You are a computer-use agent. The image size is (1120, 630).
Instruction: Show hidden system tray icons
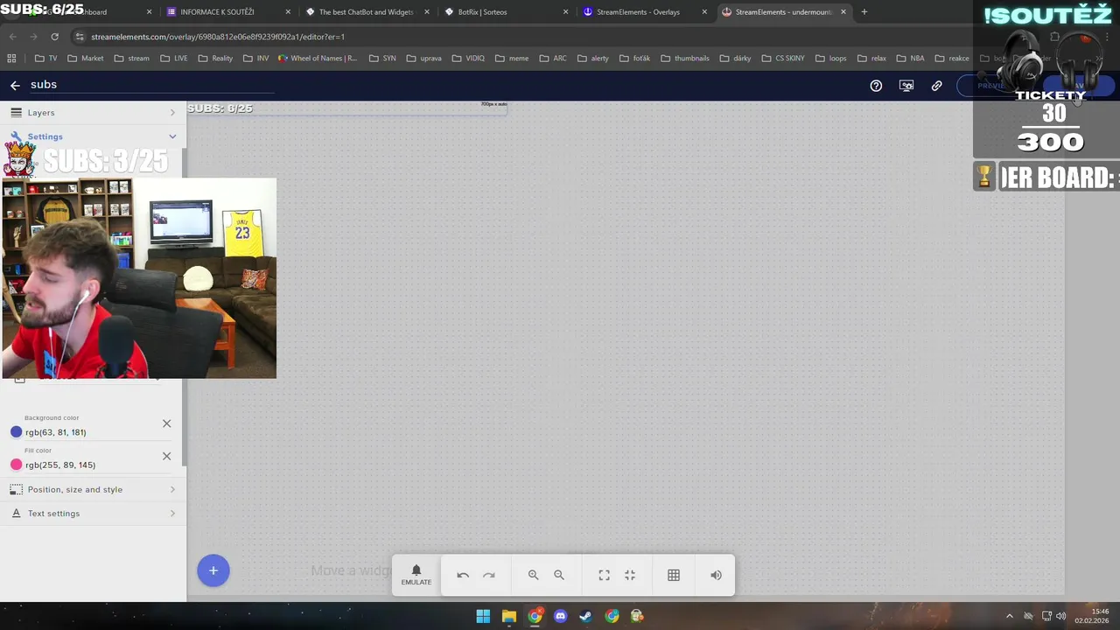pos(1009,616)
